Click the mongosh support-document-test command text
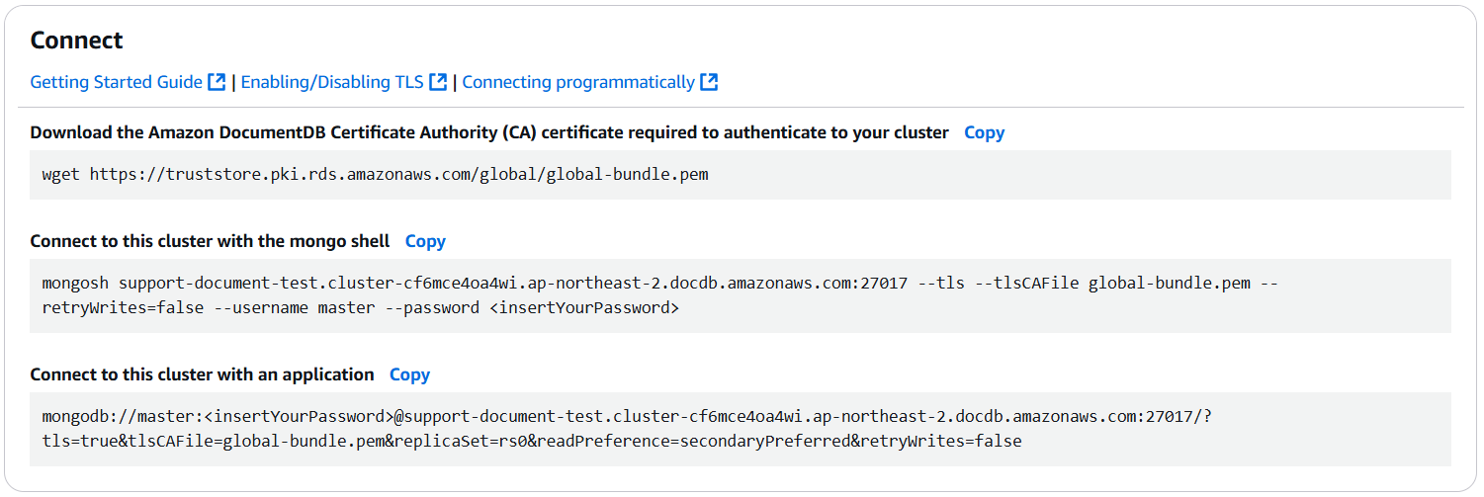The image size is (1484, 497). pyautogui.click(x=660, y=295)
